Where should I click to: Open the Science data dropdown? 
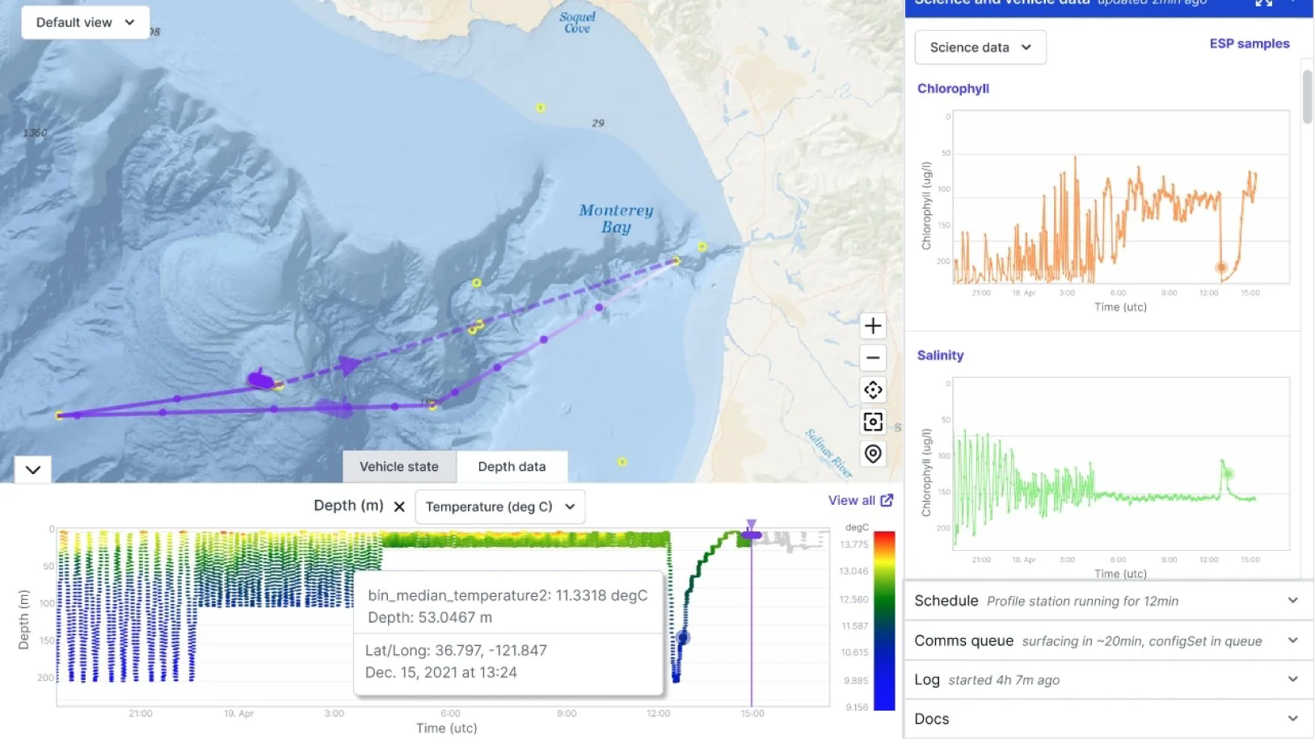980,48
